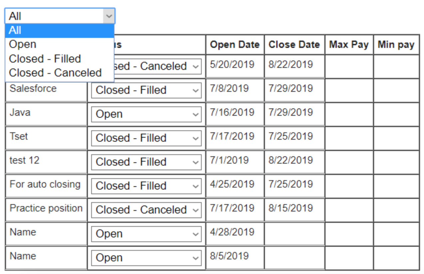Viewport: 424px width, 274px height.
Task: Select the highlighted "All" option in the open list
Action: tap(60, 31)
